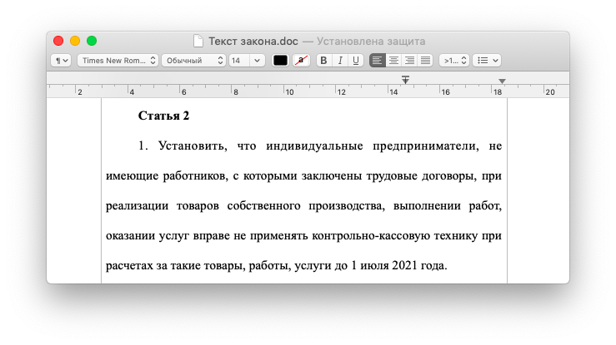Viewport: 616px width, 345px height.
Task: Align text to the right
Action: [x=409, y=61]
